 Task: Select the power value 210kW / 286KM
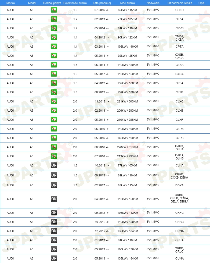pos(128,120)
